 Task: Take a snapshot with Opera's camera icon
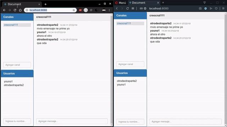[x=200, y=8]
